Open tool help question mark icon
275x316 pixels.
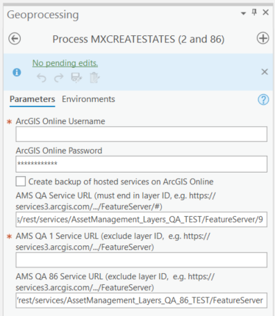[x=263, y=100]
